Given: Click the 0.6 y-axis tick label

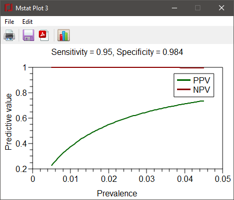Looking at the screenshot, I should pos(21,118).
